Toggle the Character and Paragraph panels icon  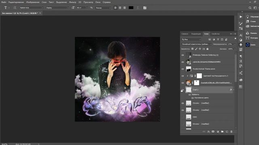point(145,8)
